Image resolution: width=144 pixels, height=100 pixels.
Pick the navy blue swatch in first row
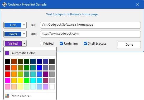coord(39,61)
